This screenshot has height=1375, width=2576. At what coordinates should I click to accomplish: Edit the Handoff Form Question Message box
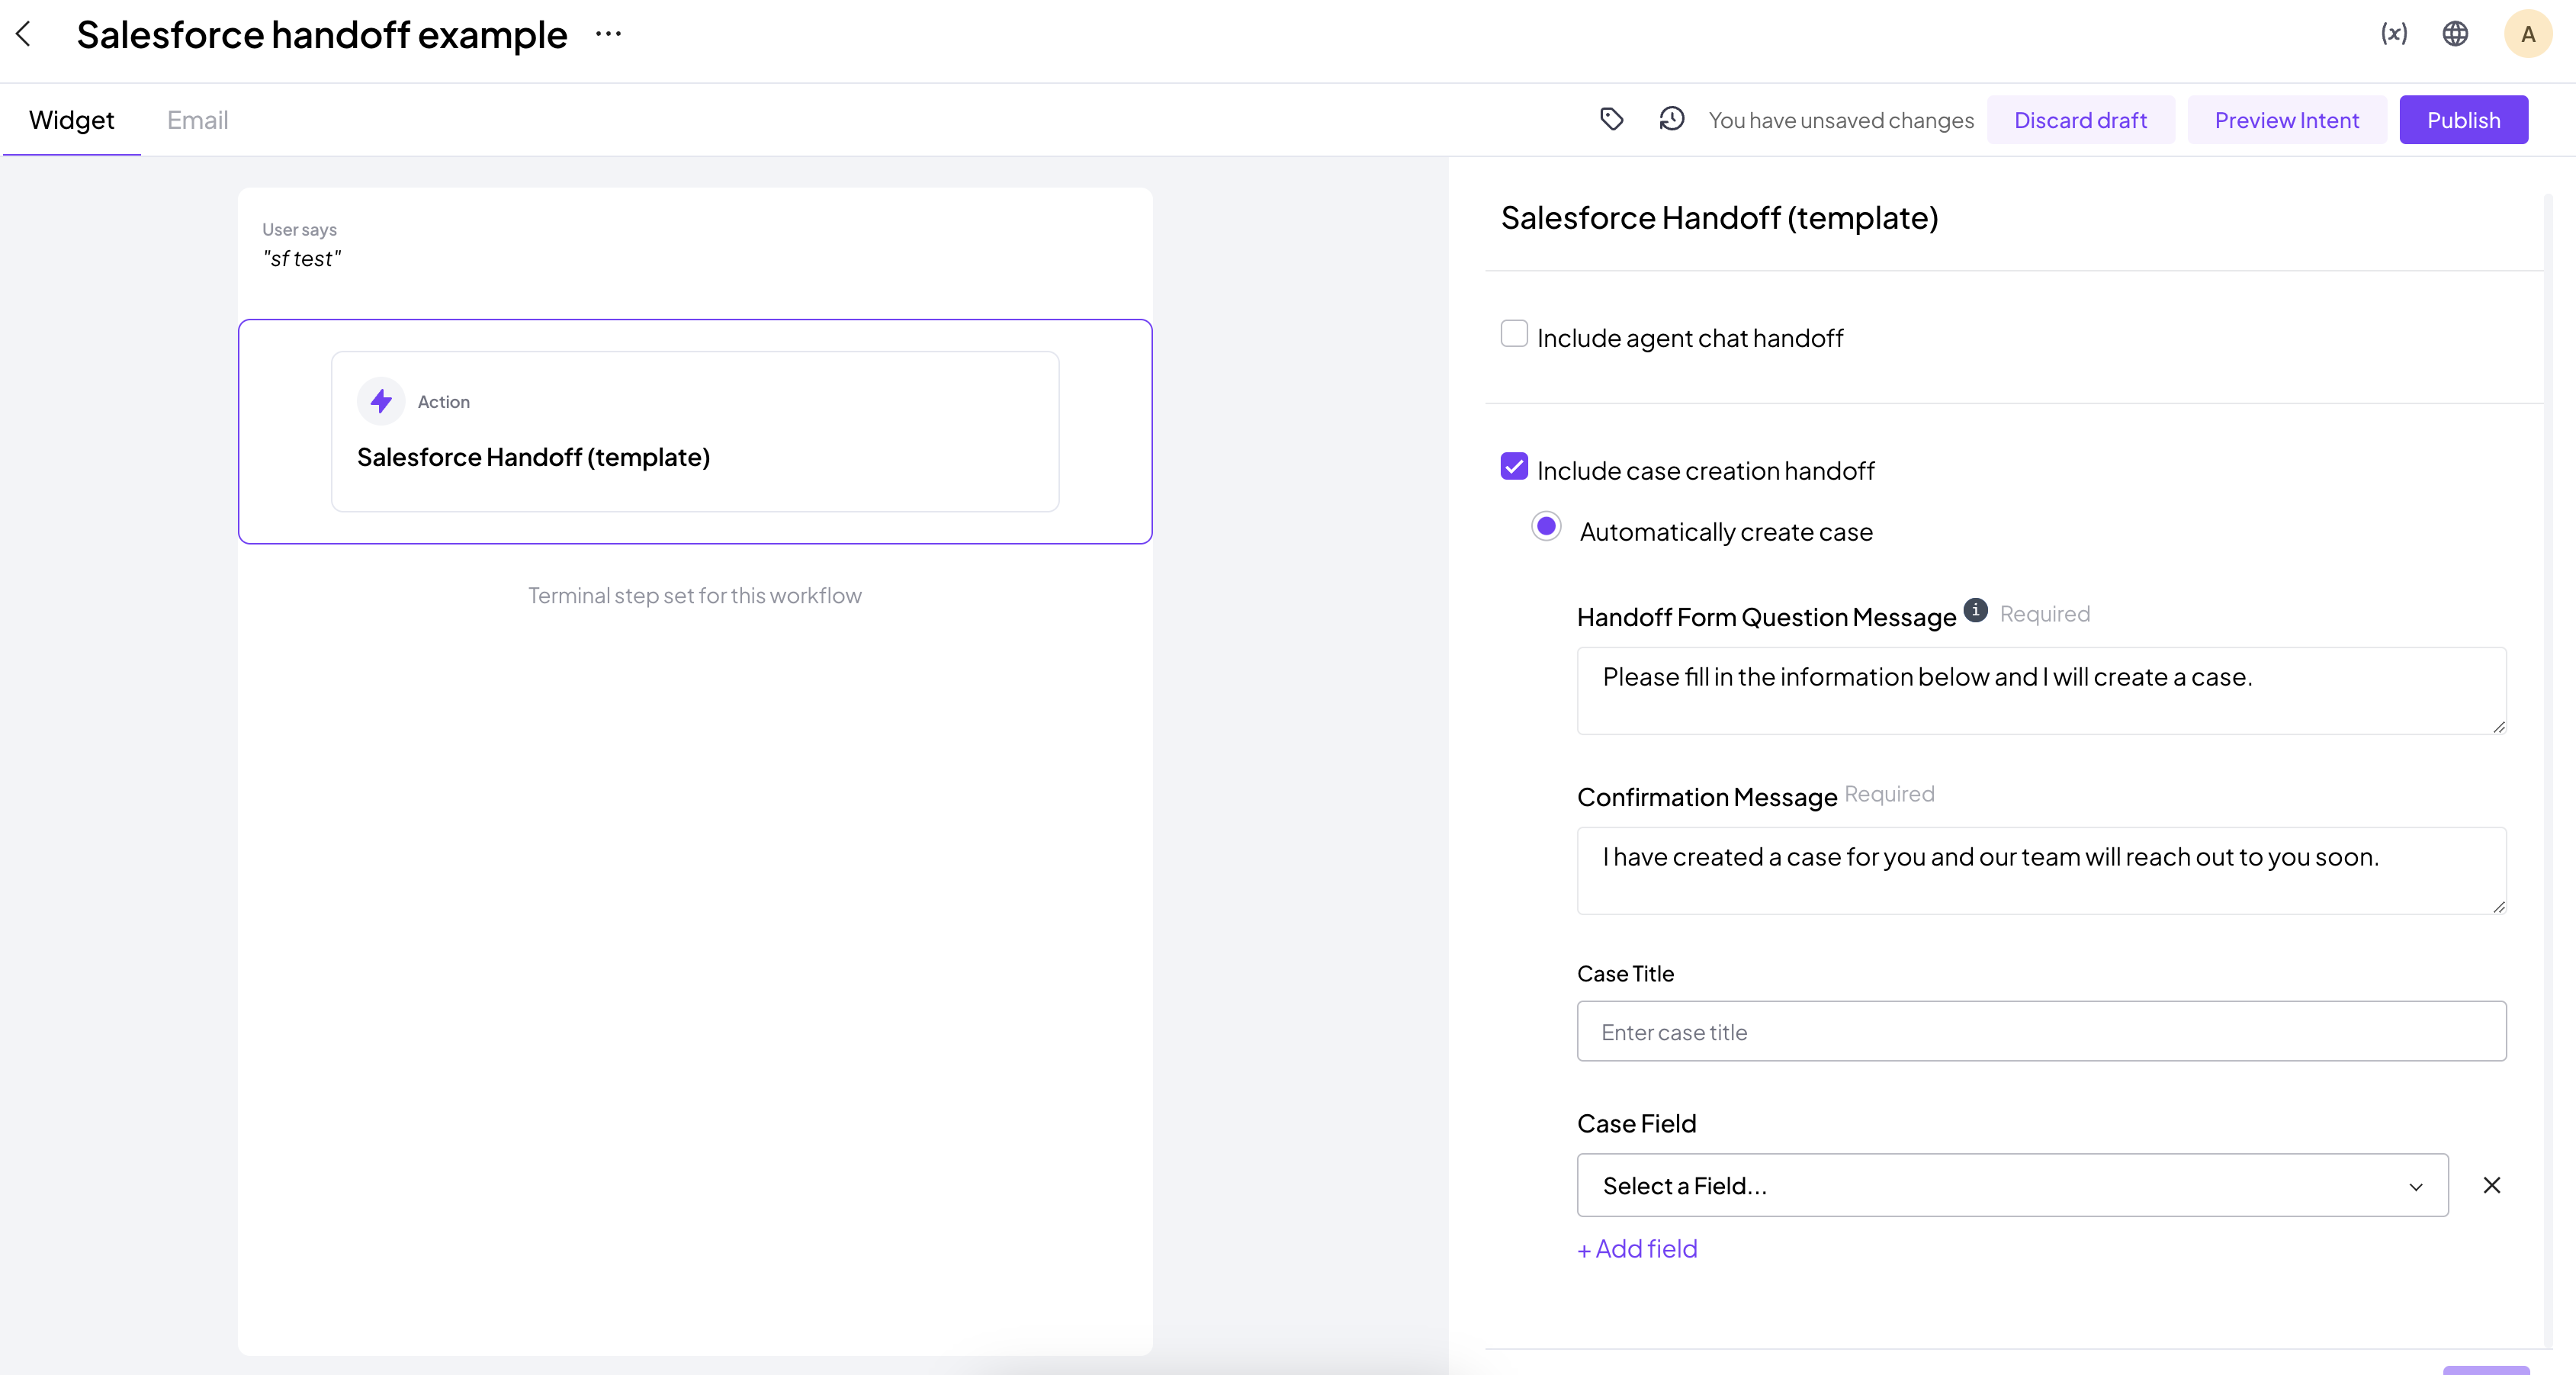coord(2041,691)
